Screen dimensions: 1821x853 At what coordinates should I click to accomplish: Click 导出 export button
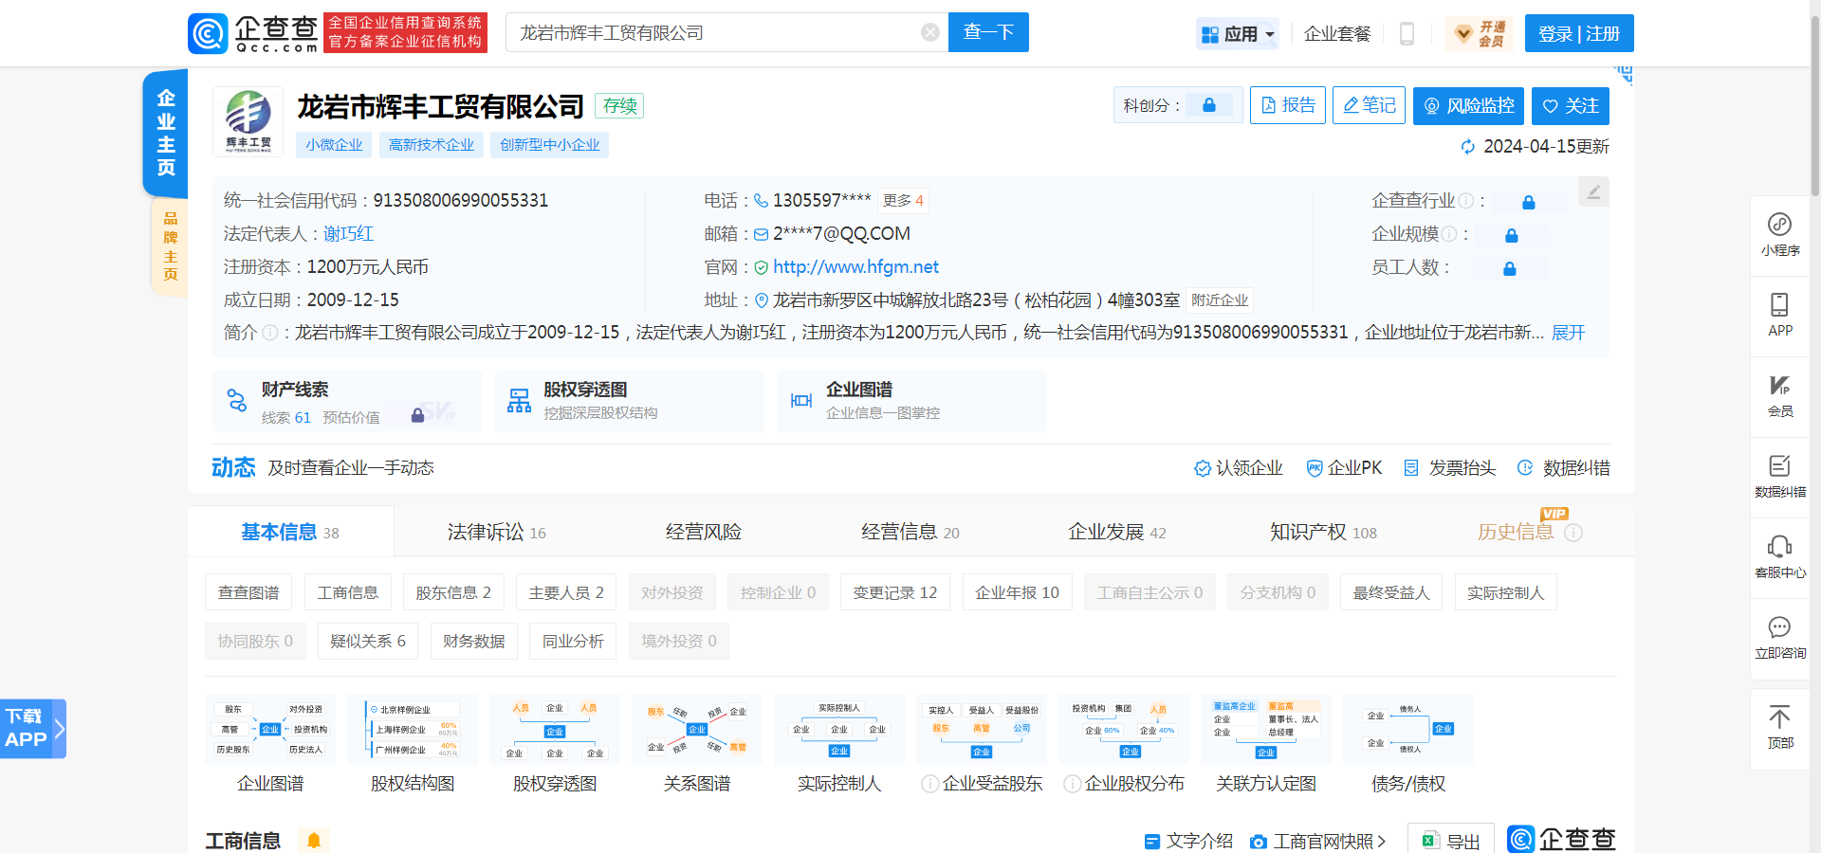click(1451, 841)
